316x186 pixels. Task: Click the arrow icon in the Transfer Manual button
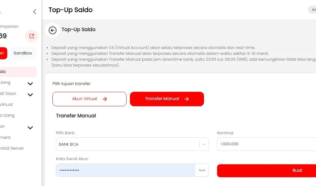(186, 99)
